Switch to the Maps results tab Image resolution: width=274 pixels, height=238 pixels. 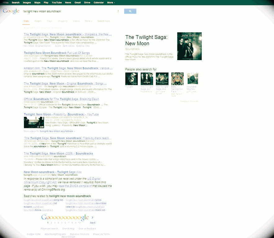point(49,21)
